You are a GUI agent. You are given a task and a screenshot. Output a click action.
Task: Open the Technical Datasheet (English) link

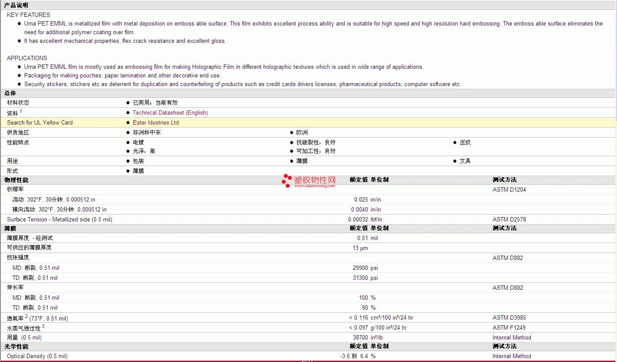coord(170,113)
